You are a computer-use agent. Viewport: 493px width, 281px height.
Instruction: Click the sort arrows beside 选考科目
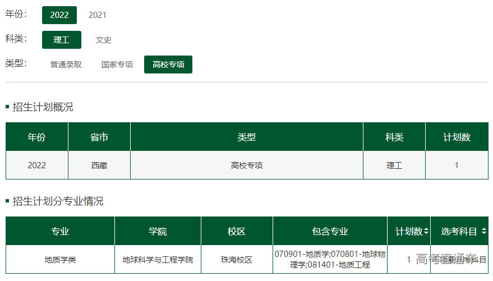coord(483,231)
